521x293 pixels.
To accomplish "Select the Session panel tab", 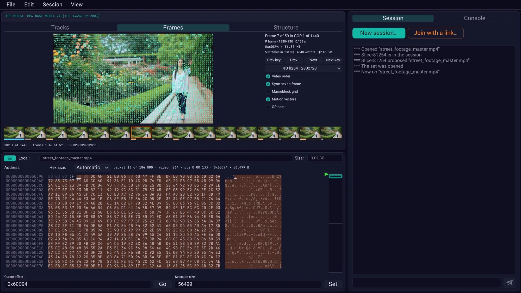I will click(x=393, y=18).
